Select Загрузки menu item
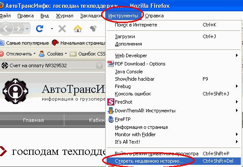 174,36
